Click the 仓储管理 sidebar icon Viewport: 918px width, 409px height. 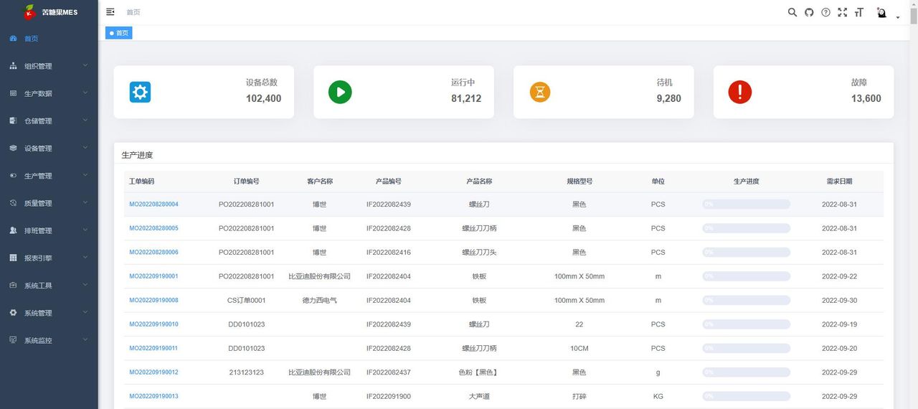click(13, 121)
